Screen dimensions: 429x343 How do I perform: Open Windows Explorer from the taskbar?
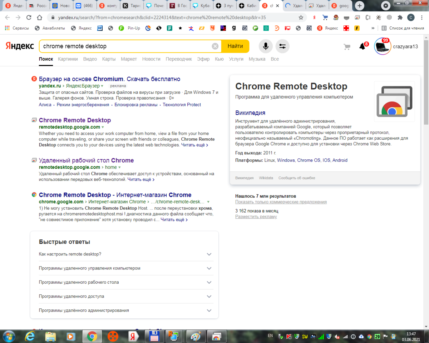point(50,336)
